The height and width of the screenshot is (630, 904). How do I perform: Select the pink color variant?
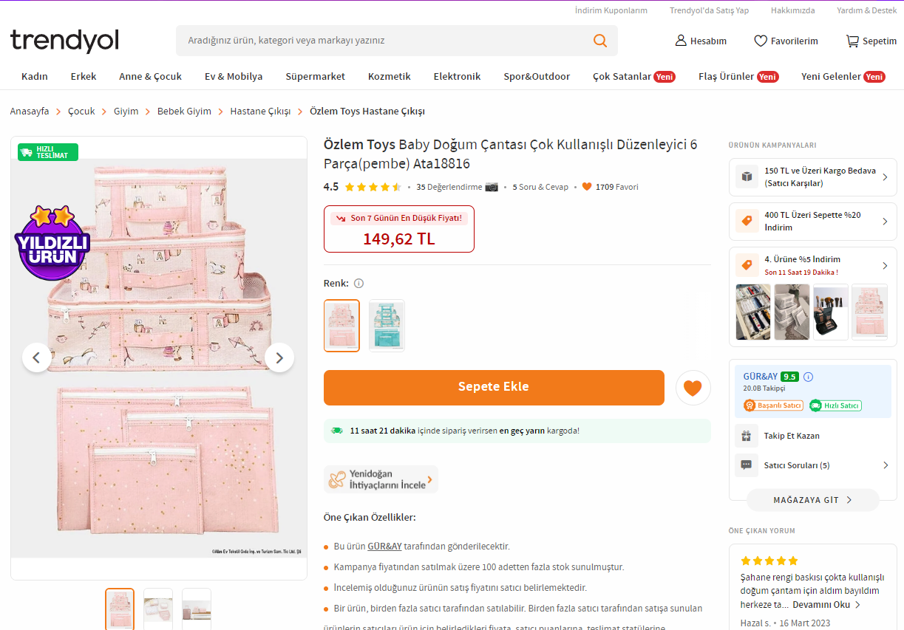point(341,325)
